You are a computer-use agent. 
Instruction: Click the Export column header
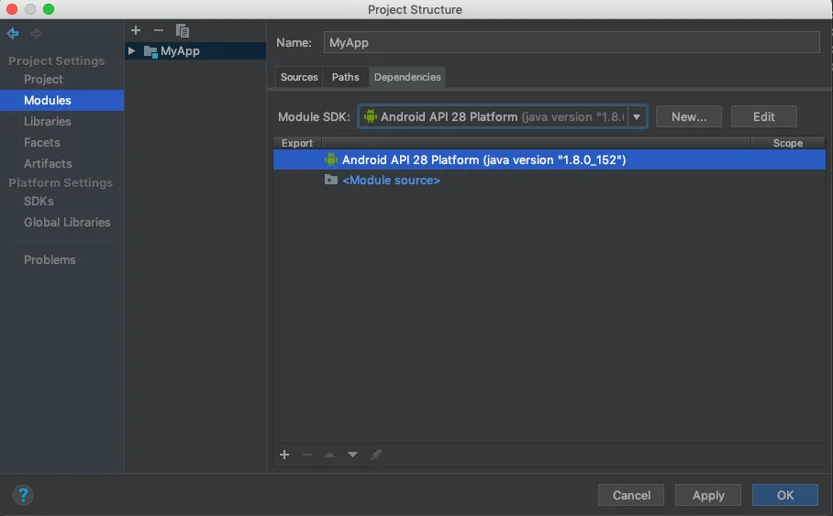click(297, 143)
